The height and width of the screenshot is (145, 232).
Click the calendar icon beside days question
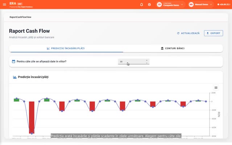(x=13, y=61)
